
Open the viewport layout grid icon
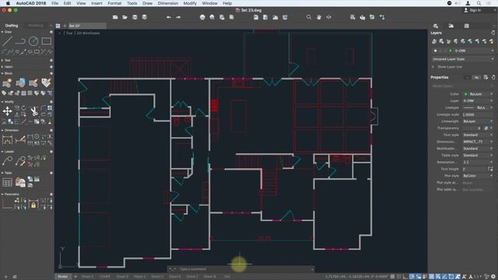pos(58,26)
